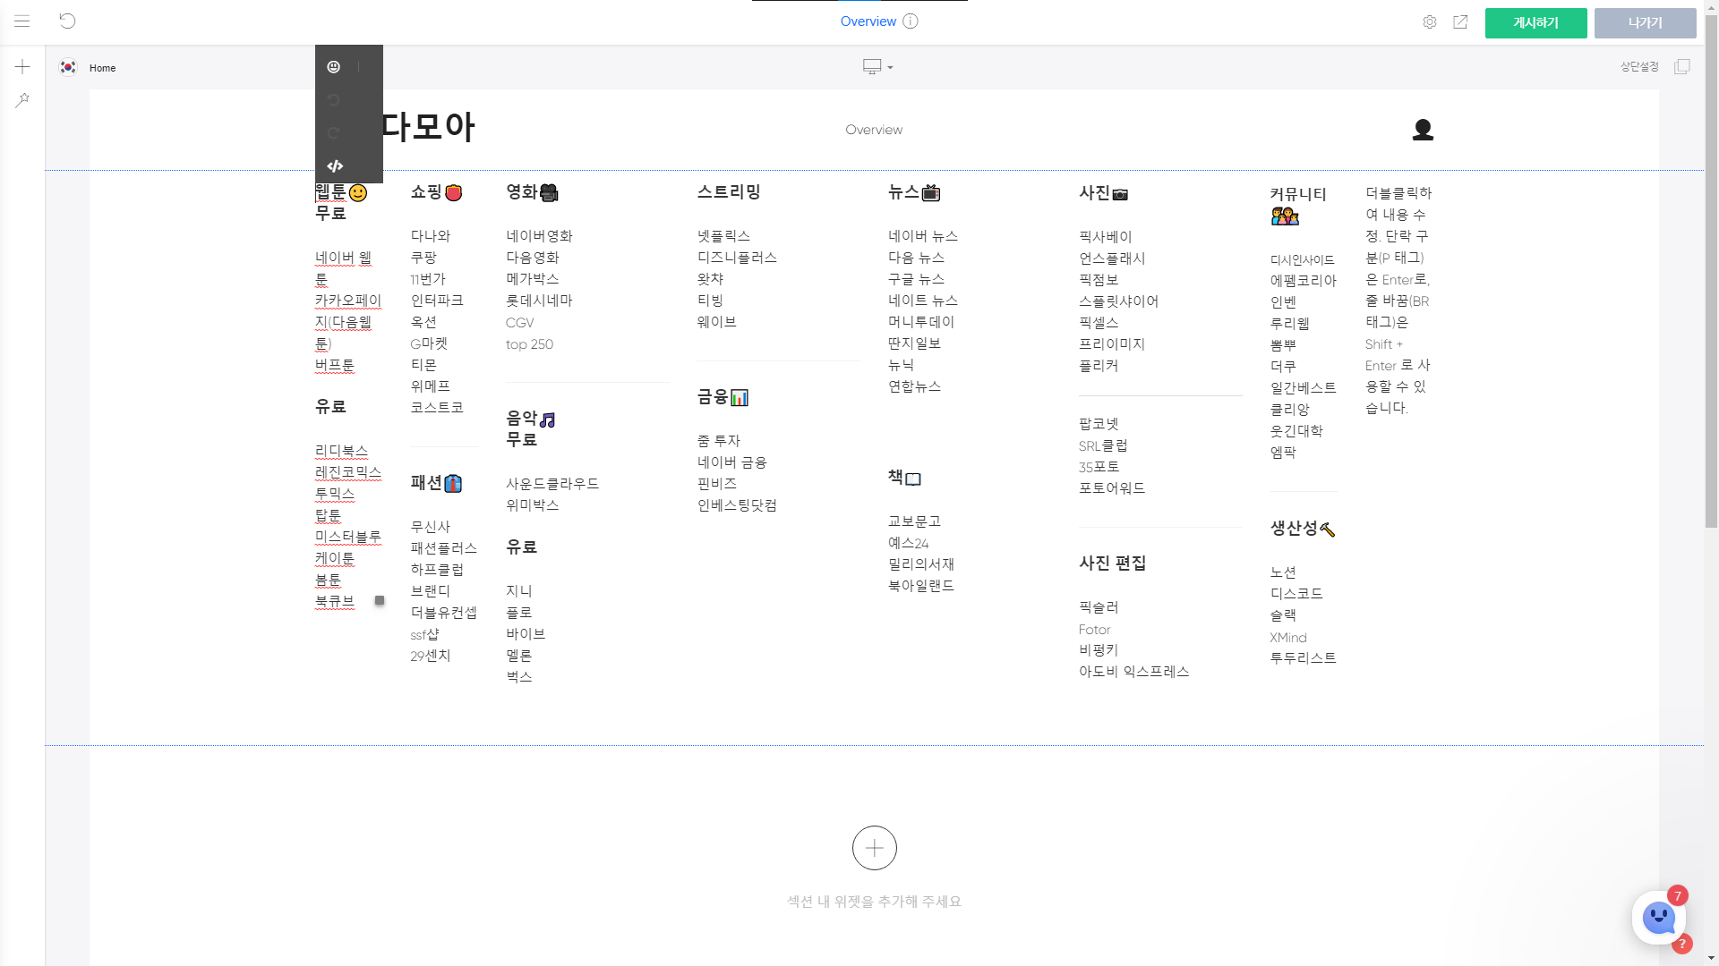Image resolution: width=1719 pixels, height=966 pixels.
Task: Click the Overview menu item in header
Action: click(874, 130)
